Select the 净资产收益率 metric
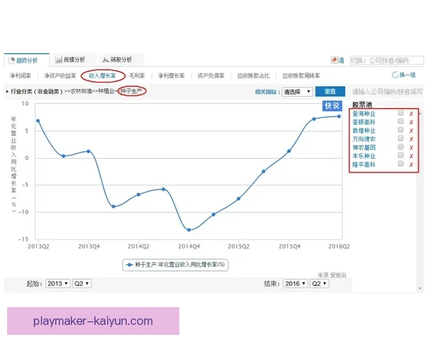This screenshot has width=427, height=342. coord(60,76)
